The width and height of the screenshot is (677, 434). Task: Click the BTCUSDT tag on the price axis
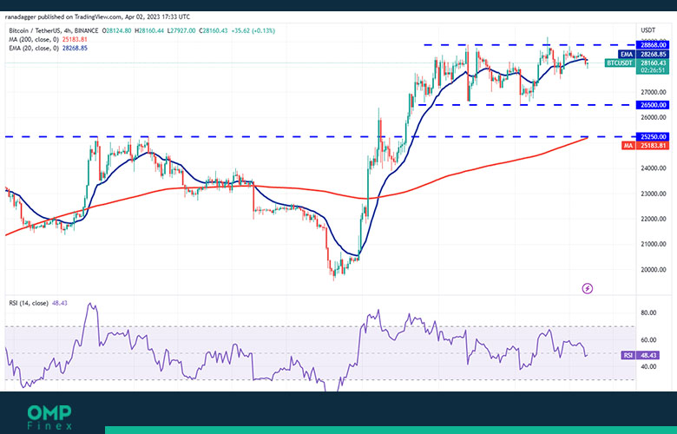[620, 63]
